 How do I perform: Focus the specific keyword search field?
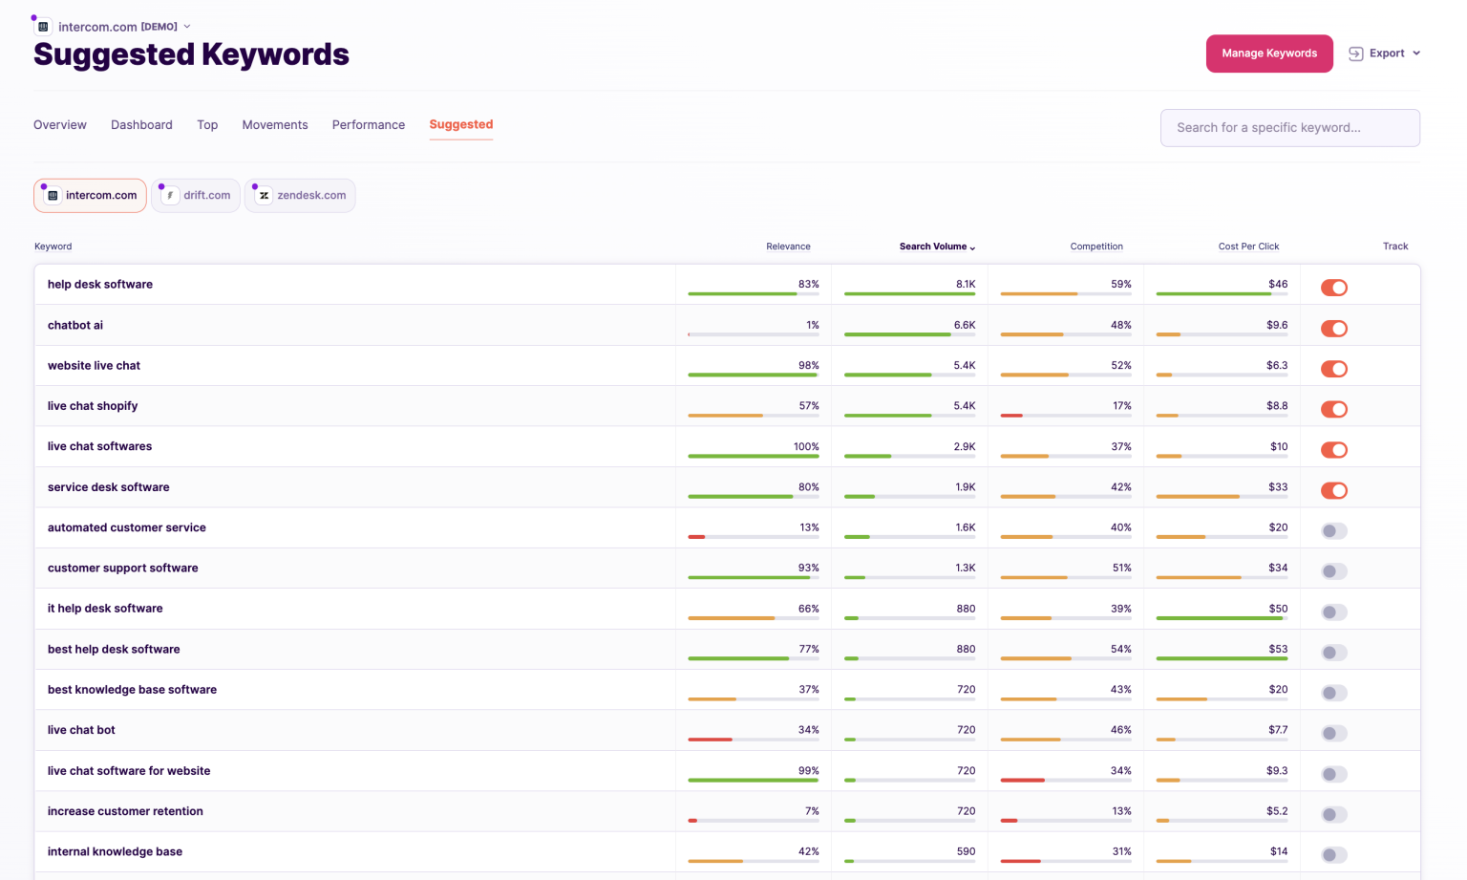pyautogui.click(x=1289, y=128)
